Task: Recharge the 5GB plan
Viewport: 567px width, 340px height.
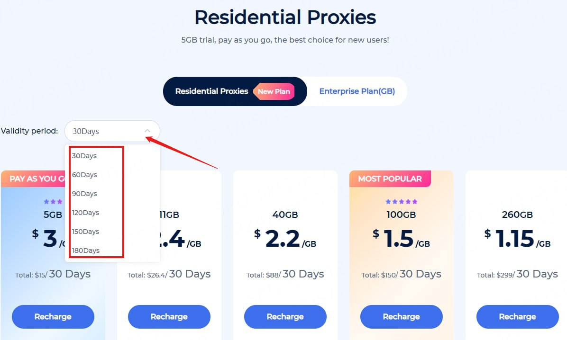Action: (53, 317)
